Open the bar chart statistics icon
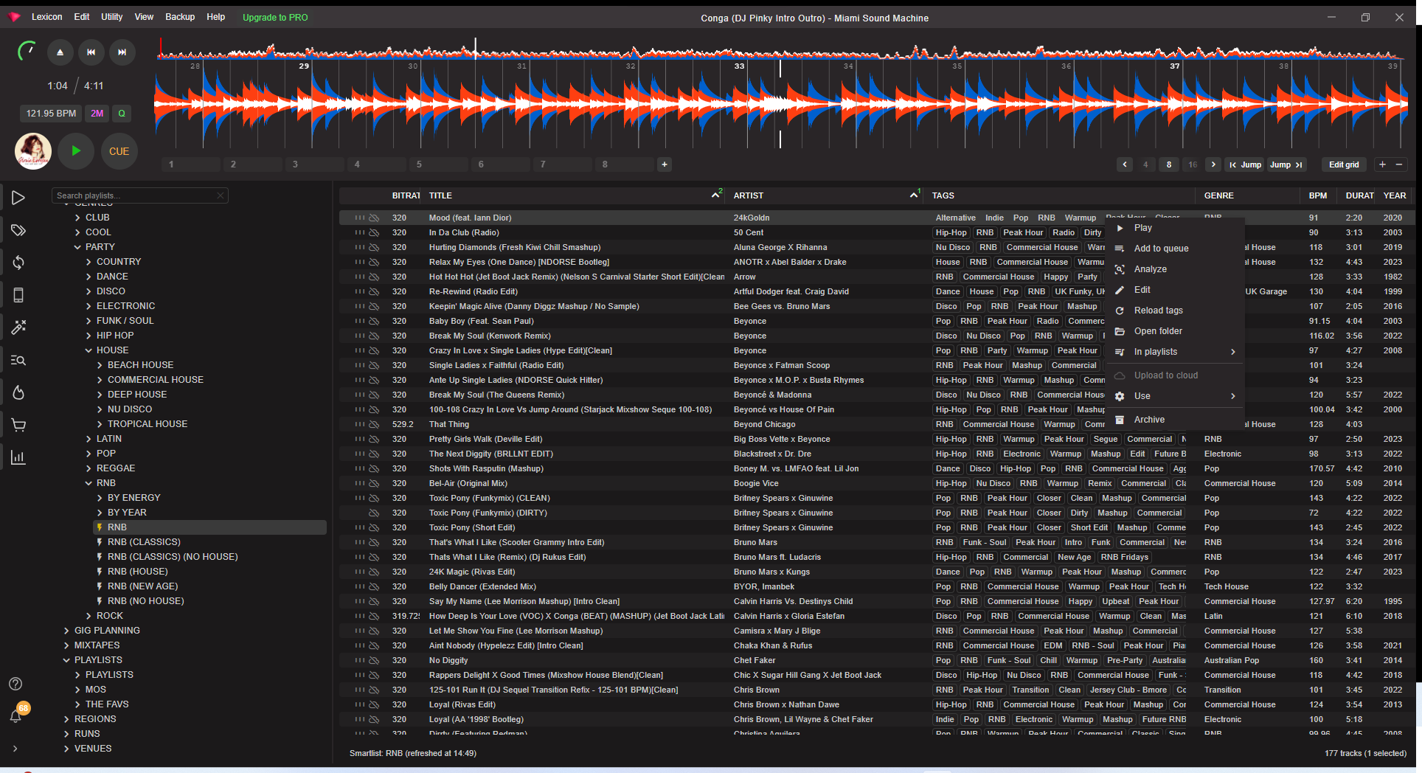 click(18, 457)
